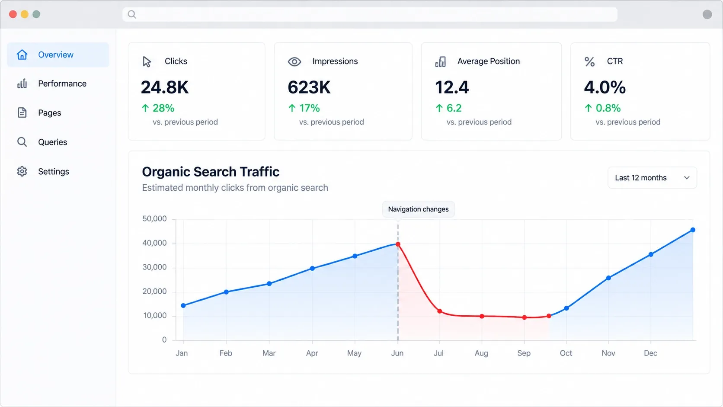
Task: Click the chevron in the date range selector
Action: pos(687,178)
